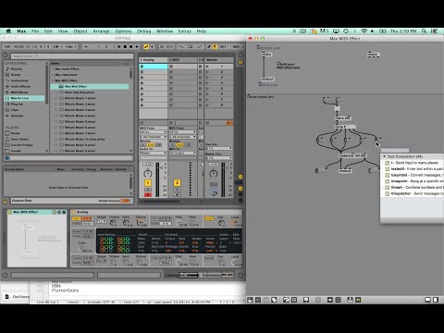Open MIDI To dropdown on 2 MIDI track

182,153
